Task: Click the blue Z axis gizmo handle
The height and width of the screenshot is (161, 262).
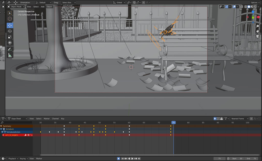Action: (x=253, y=12)
